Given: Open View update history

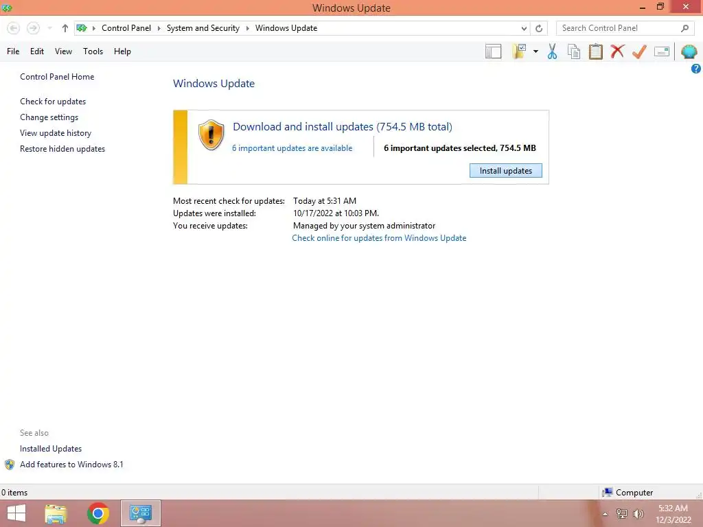Looking at the screenshot, I should [56, 133].
